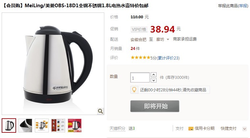The width and height of the screenshot is (250, 138).
Task: Click into the quantity input field
Action: [140, 78]
